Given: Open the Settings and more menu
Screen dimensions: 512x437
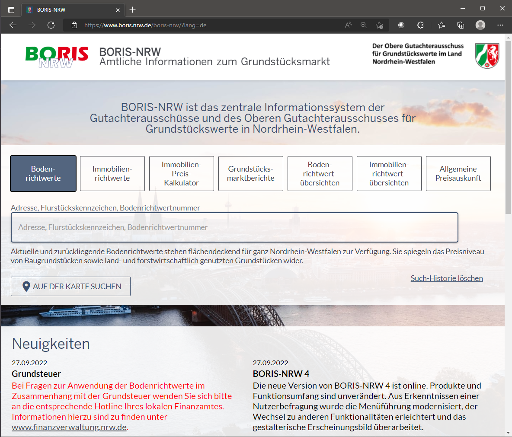Looking at the screenshot, I should [x=500, y=25].
